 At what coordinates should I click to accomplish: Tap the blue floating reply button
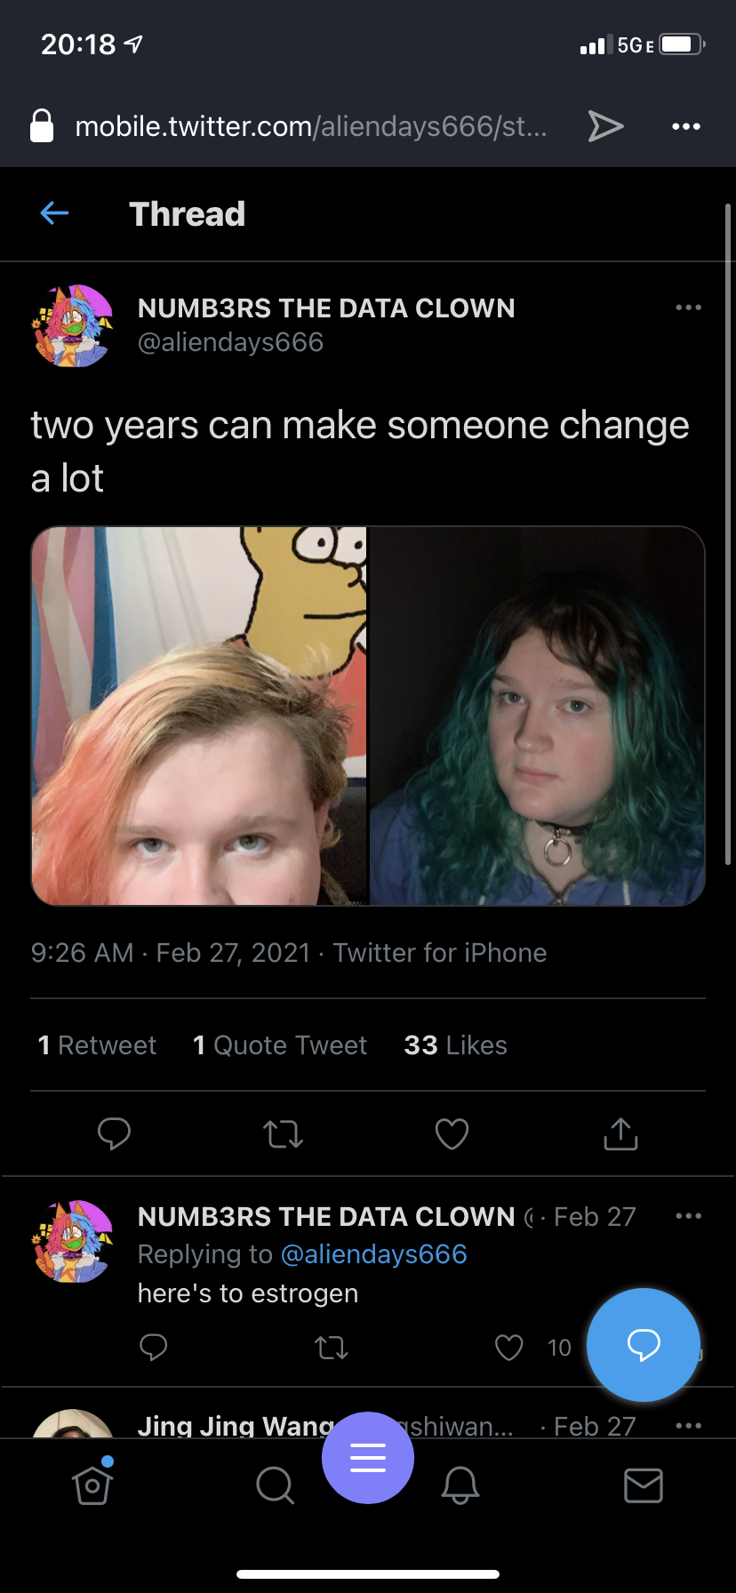pos(644,1344)
